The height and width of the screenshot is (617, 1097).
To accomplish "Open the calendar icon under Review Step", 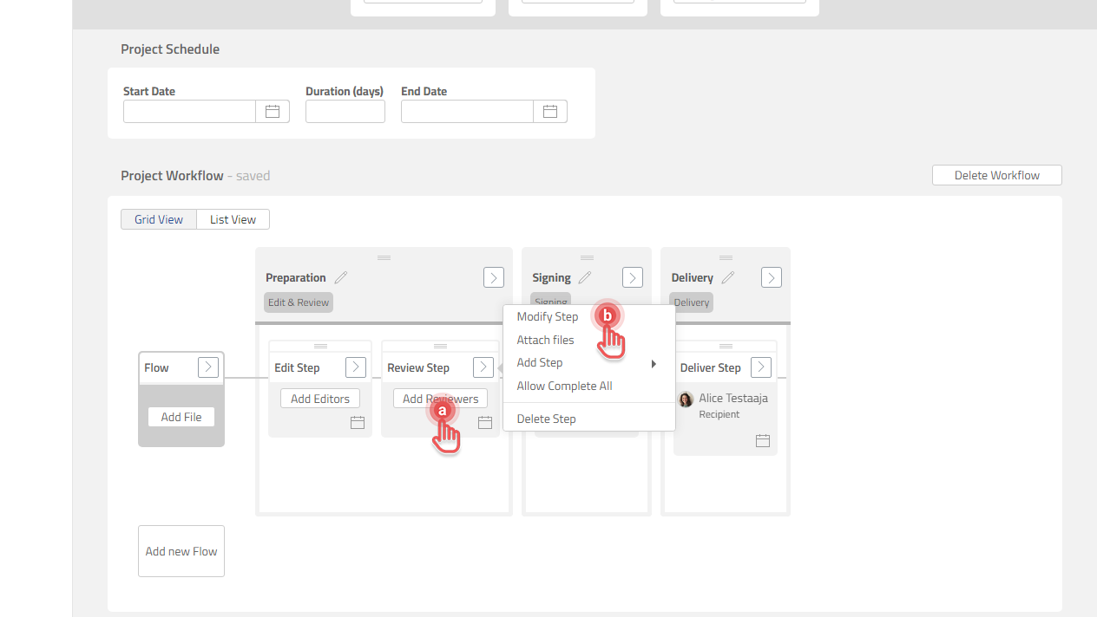I will (485, 422).
